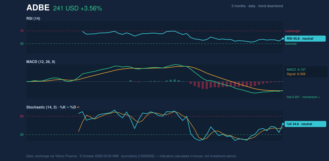Viewport: 329px width, 161px height.
Task: Click the %K cyan legend dash
Action: point(68,107)
